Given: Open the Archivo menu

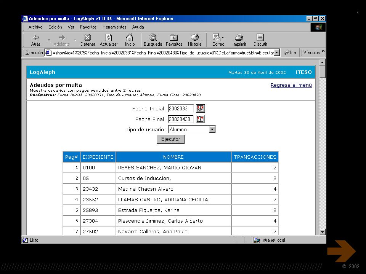Looking at the screenshot, I should tap(35, 27).
